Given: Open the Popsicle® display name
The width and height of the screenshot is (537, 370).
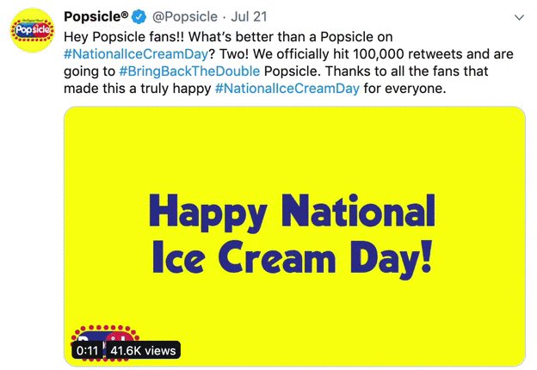Looking at the screenshot, I should [x=96, y=16].
